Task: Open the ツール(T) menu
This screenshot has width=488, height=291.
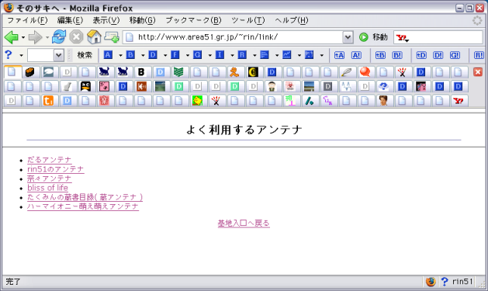Action: pyautogui.click(x=247, y=20)
